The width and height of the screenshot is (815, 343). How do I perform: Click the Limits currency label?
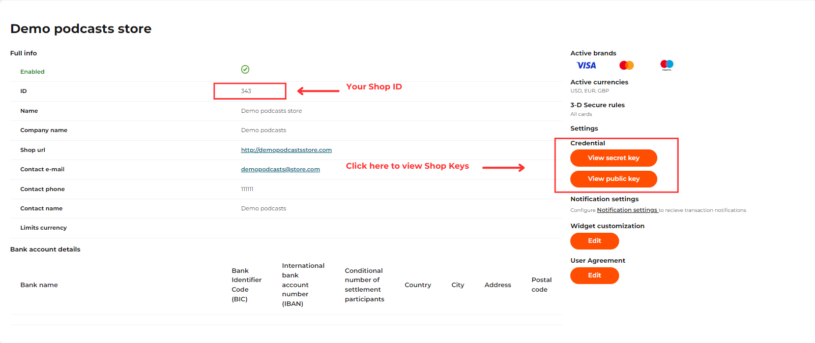click(x=43, y=228)
